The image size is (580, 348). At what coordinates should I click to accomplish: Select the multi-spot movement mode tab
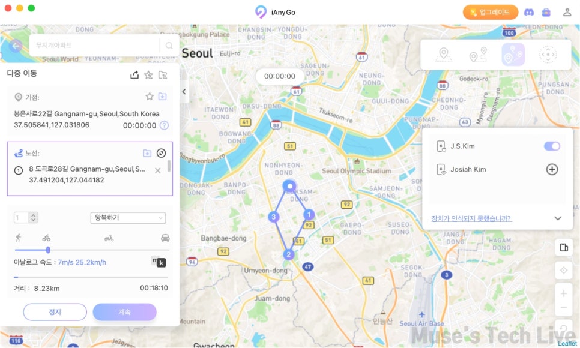pos(513,55)
